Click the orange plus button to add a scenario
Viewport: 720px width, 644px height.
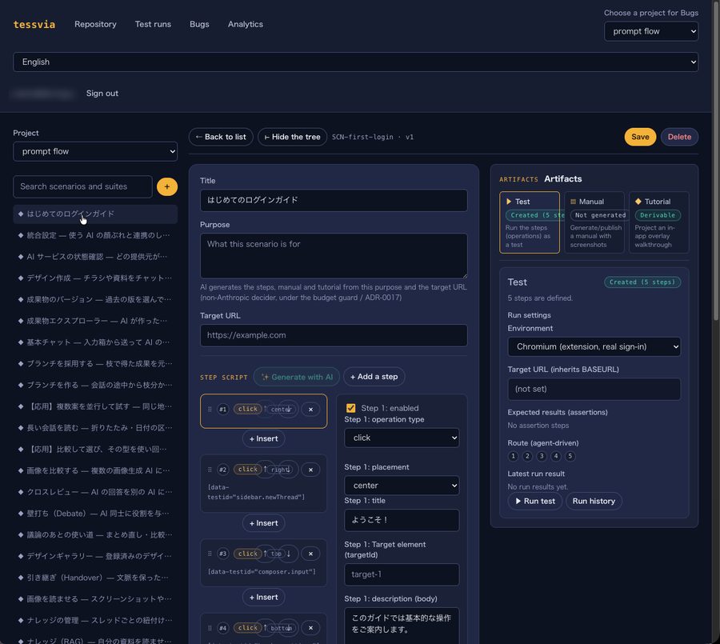(x=166, y=186)
